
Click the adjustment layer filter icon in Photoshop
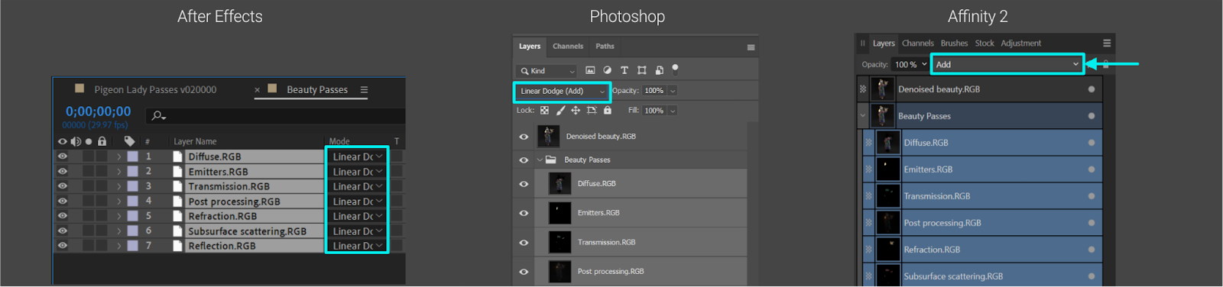click(607, 70)
